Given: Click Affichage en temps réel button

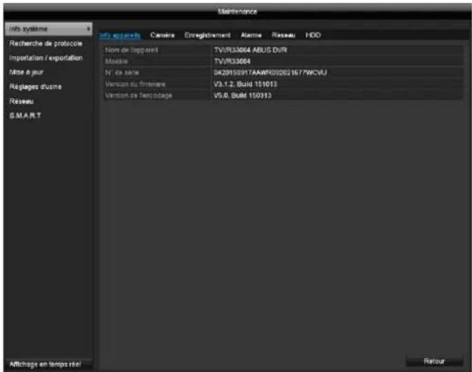Looking at the screenshot, I should click(48, 364).
